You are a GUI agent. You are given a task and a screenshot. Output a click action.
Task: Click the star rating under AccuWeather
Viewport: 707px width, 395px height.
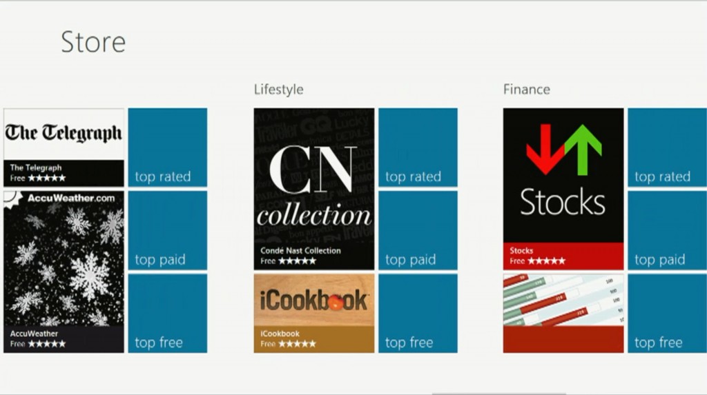click(47, 344)
